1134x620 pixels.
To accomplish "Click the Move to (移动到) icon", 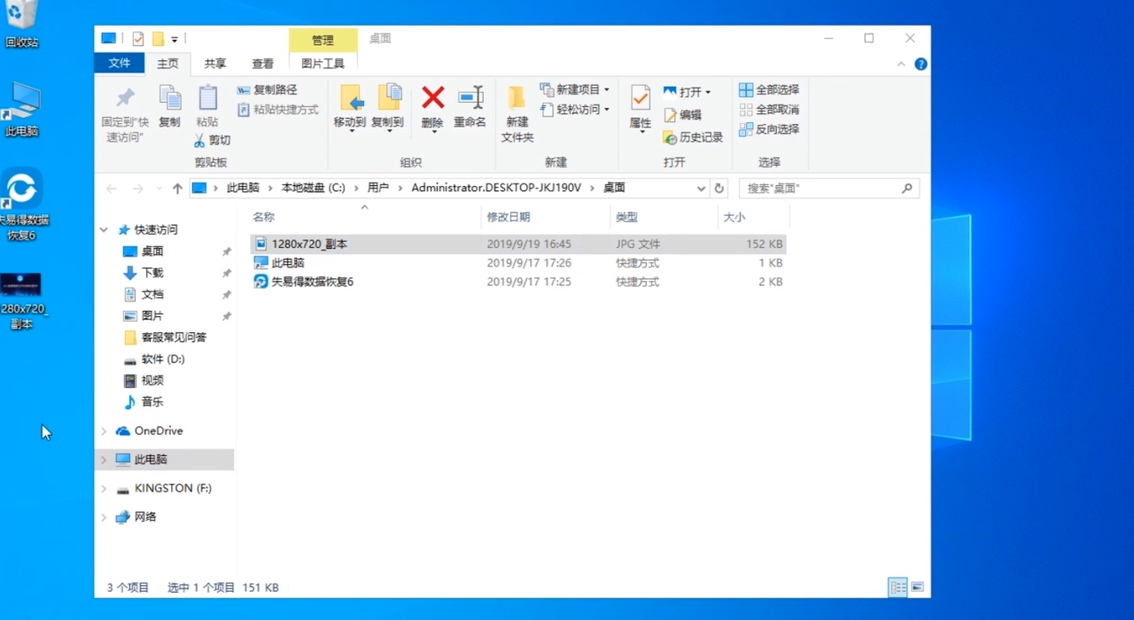I will 350,106.
